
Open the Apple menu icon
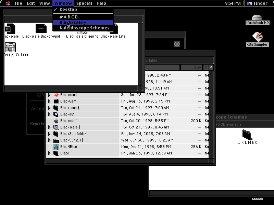tap(8, 3)
